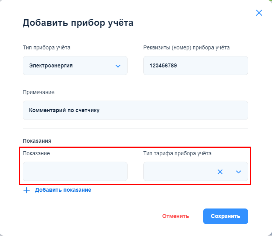272x236 pixels.
Task: Click the Добавить прибор учёта dialog title
Action: pos(78,23)
